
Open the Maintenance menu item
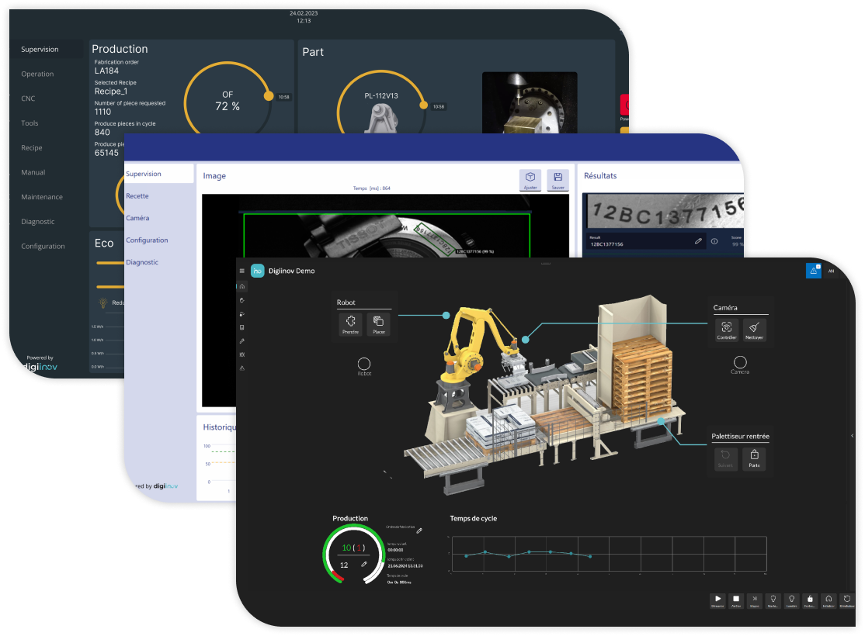click(42, 197)
